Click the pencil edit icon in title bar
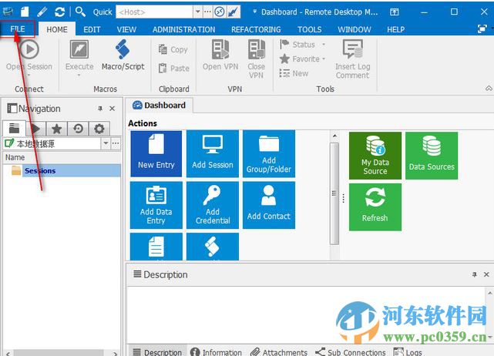 point(42,12)
